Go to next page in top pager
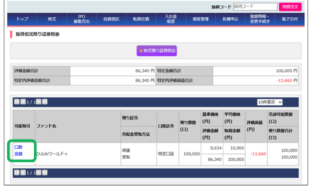The width and height of the screenshot is (313, 187). point(38,102)
